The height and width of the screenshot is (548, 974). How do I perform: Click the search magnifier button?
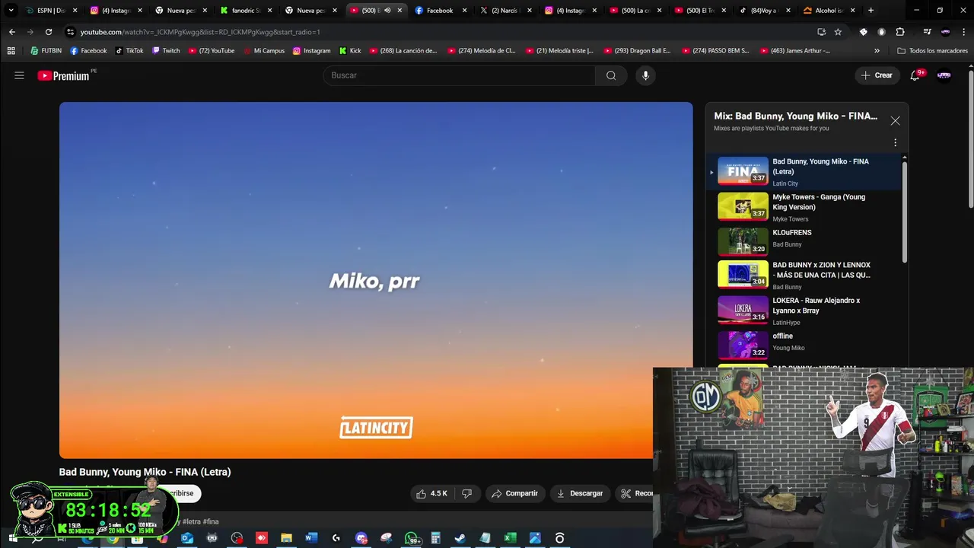pyautogui.click(x=611, y=75)
